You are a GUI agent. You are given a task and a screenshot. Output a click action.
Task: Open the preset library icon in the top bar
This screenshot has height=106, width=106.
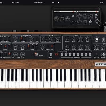tap(1, 3)
